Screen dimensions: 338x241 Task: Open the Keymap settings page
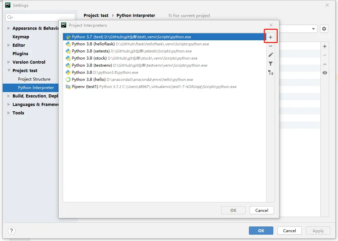[21, 37]
